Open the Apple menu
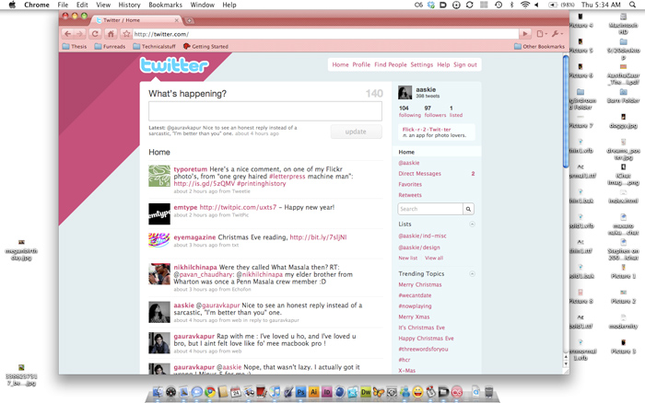The height and width of the screenshot is (403, 645). click(12, 5)
